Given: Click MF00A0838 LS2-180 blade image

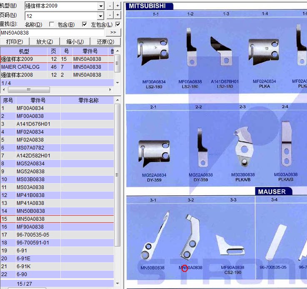Looking at the screenshot, I should coord(191,47).
